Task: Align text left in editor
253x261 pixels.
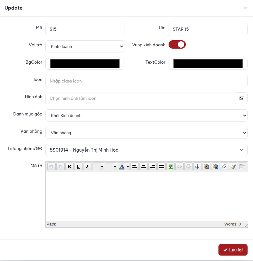Action: 135,166
